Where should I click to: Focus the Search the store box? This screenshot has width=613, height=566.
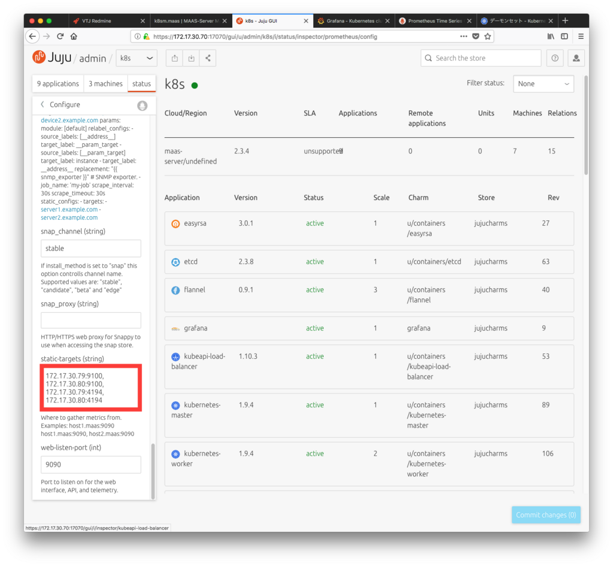(481, 58)
